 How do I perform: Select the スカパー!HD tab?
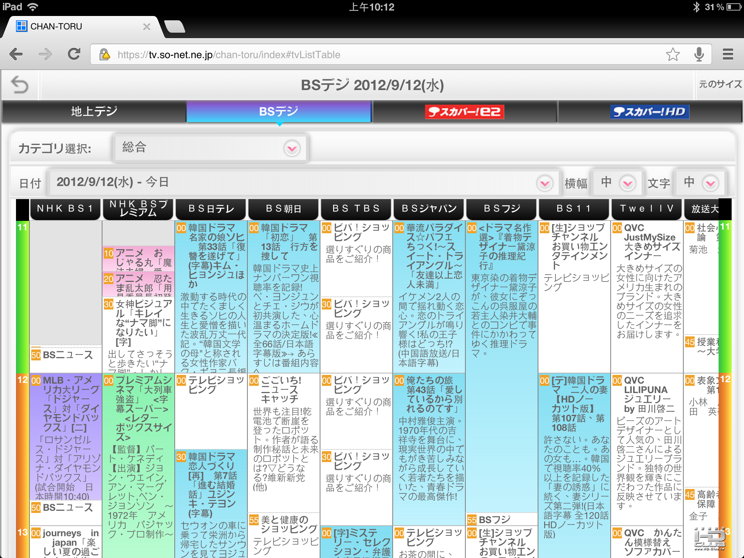(x=649, y=112)
